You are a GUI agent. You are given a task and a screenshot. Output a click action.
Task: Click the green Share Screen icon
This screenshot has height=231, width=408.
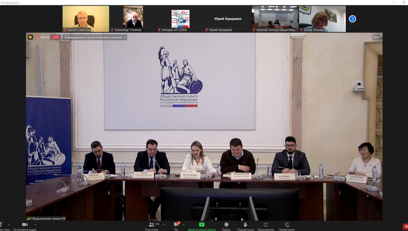coord(202,225)
